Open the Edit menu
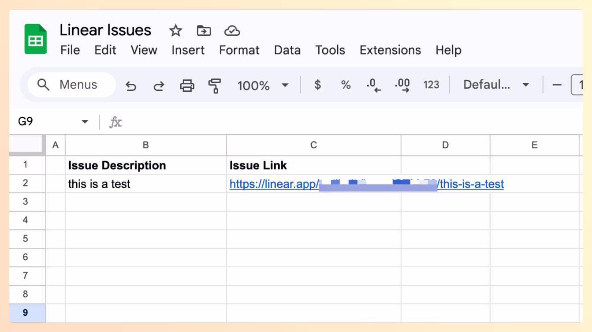The image size is (592, 332). click(105, 50)
